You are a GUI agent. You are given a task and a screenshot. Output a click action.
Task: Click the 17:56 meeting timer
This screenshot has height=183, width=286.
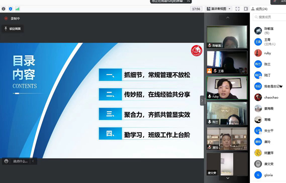tap(196, 9)
